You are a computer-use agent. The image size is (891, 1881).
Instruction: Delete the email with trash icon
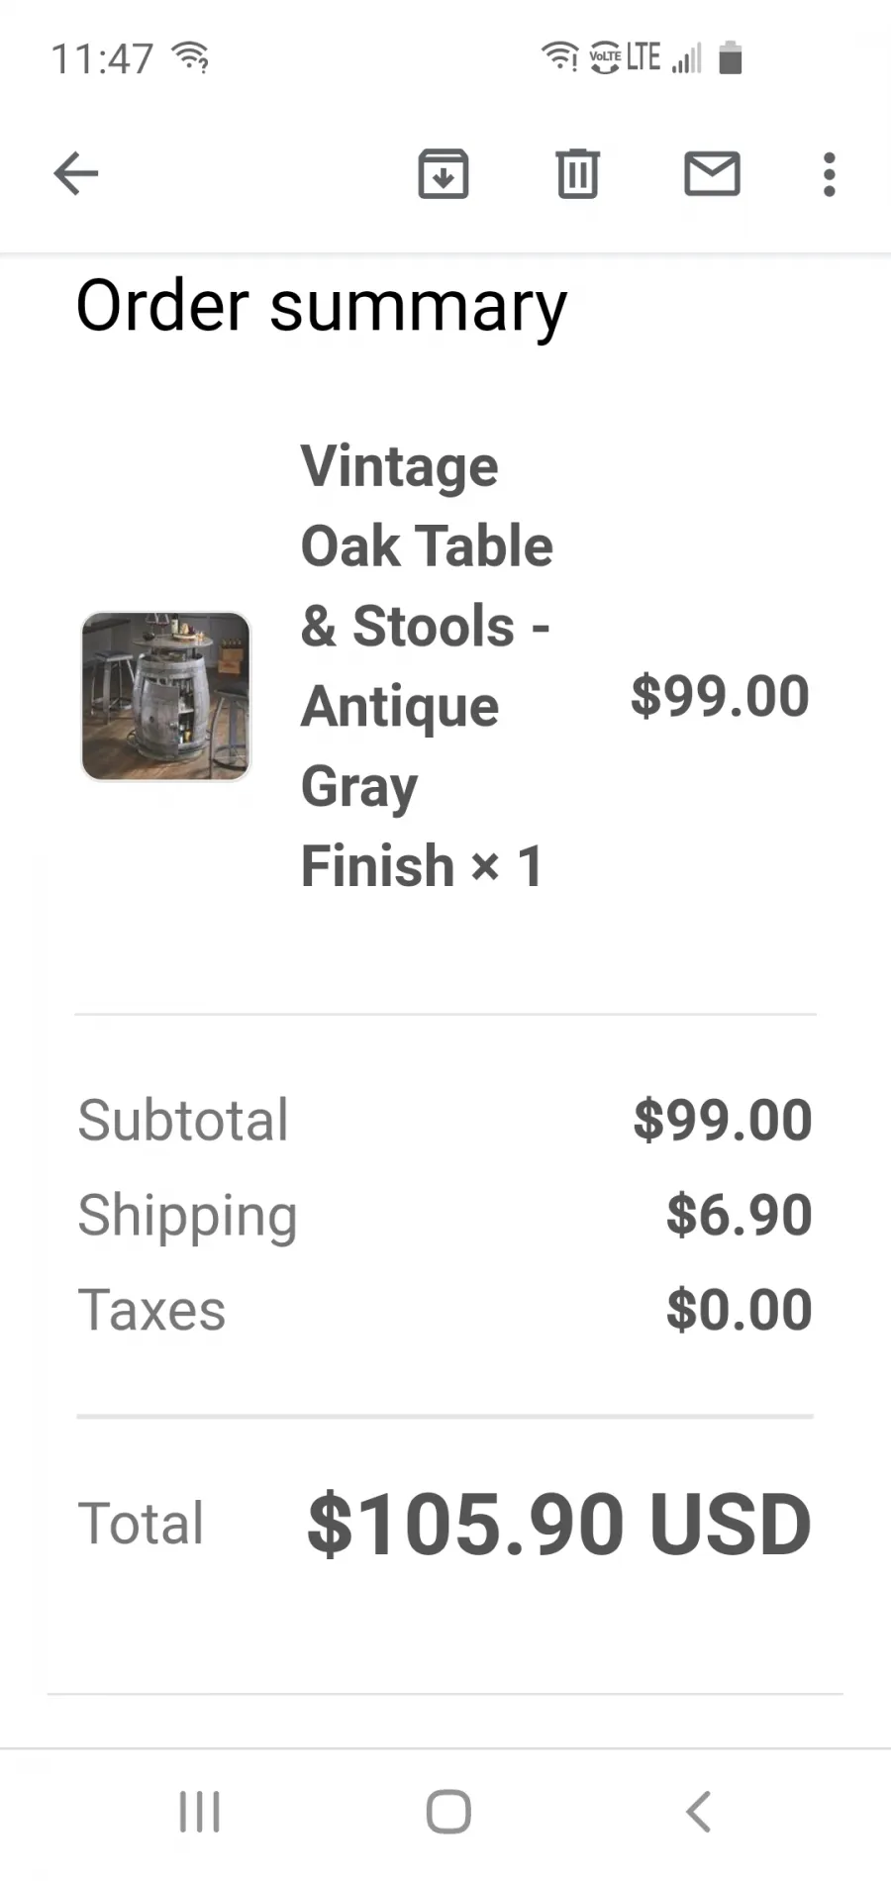(577, 174)
